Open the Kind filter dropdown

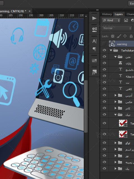(111, 20)
